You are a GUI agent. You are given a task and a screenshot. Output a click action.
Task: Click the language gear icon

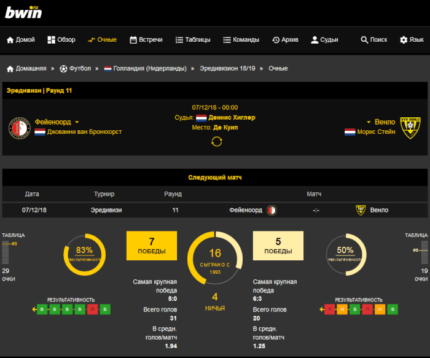pyautogui.click(x=404, y=40)
